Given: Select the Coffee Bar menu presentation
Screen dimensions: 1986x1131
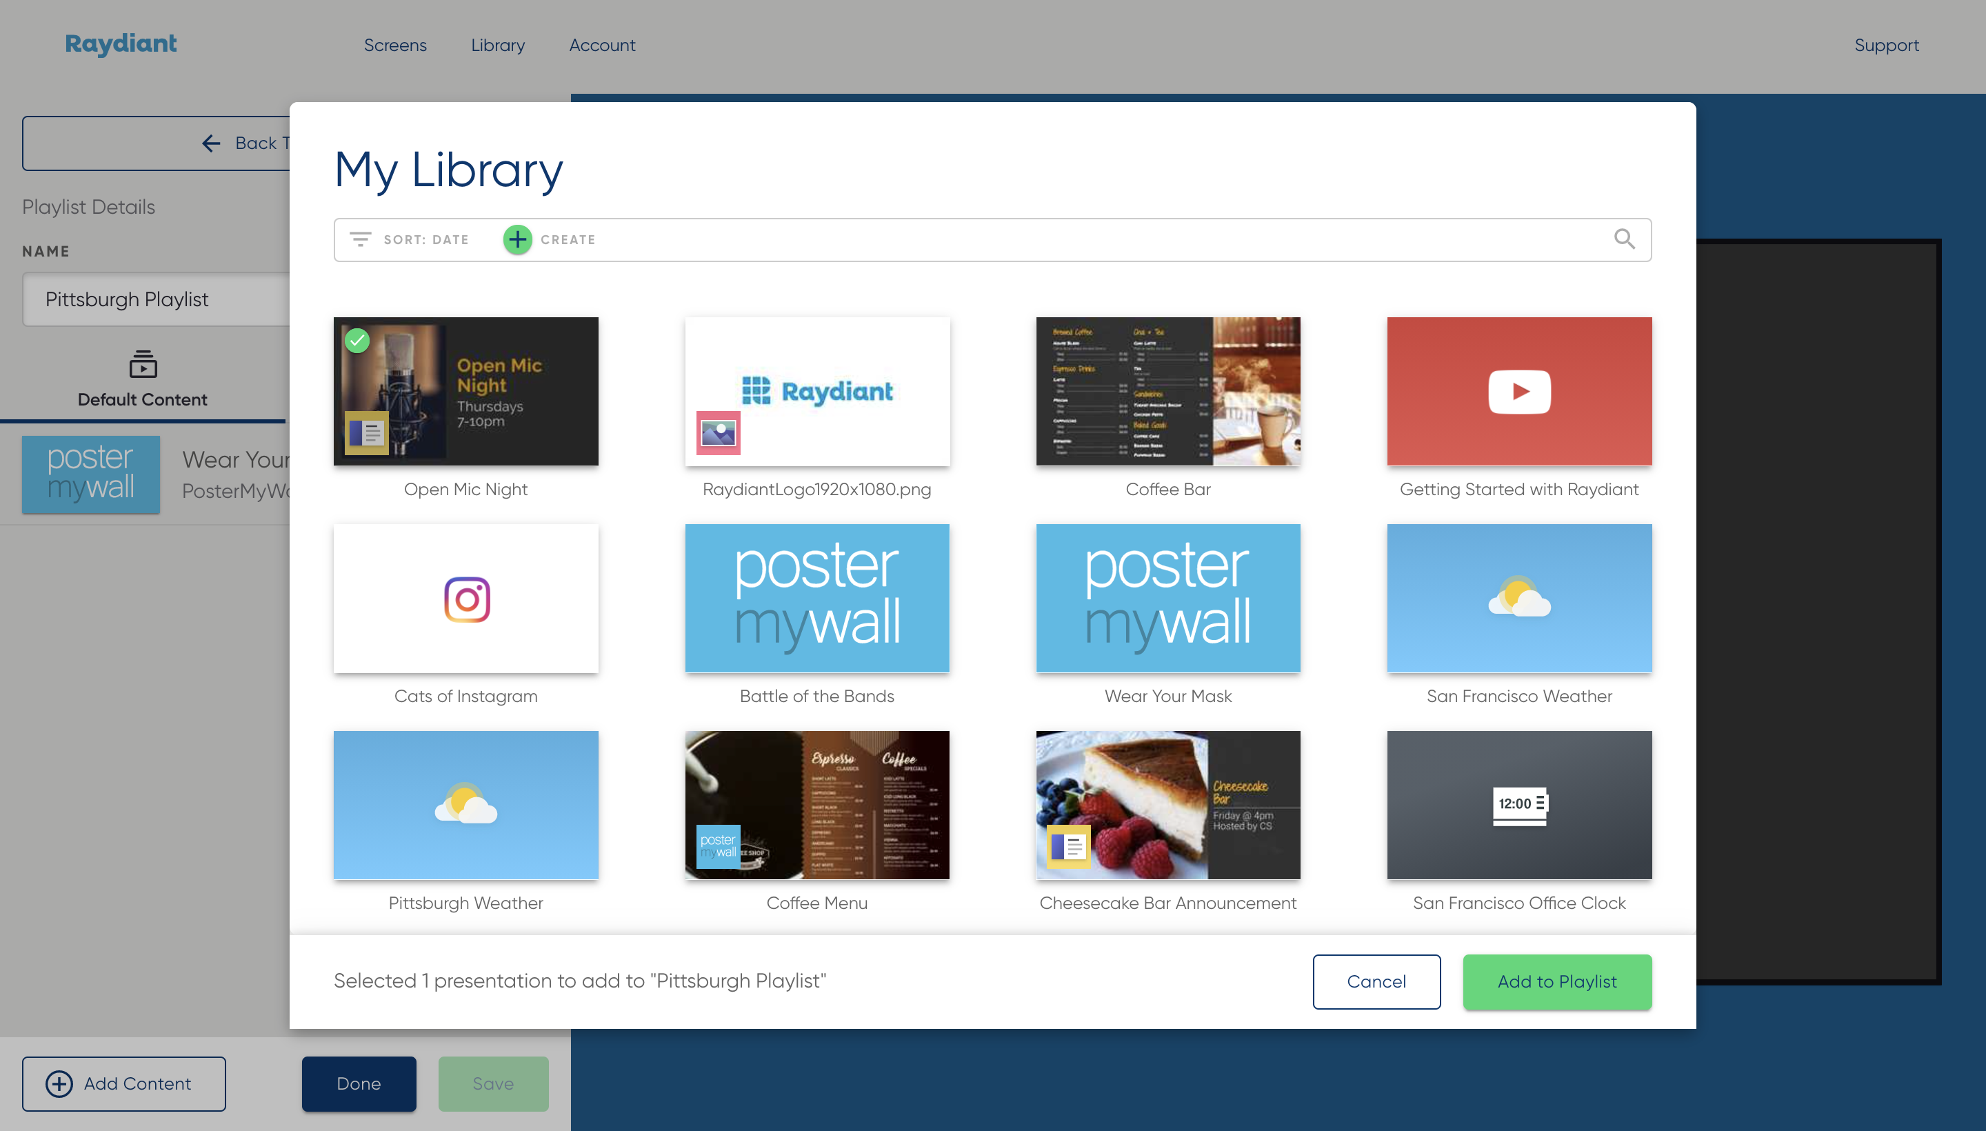Looking at the screenshot, I should tap(1167, 390).
